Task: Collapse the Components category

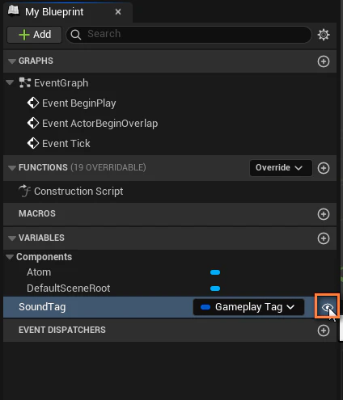Action: click(10, 257)
